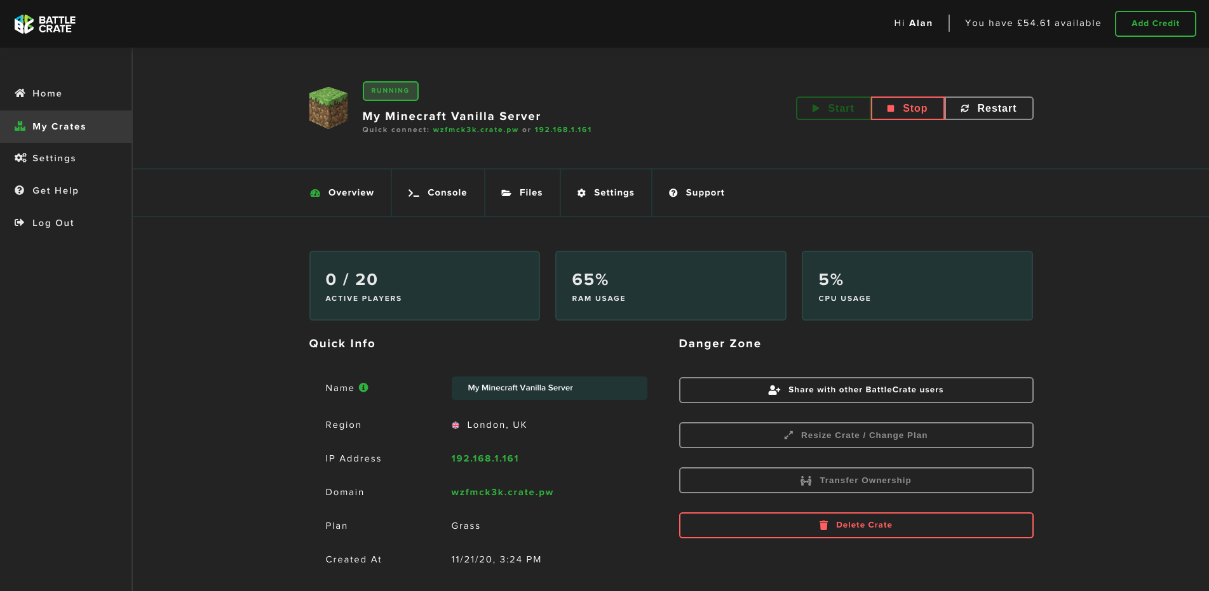The height and width of the screenshot is (591, 1209).
Task: Click quick connect domain wzfmck3k.crate.pw in header
Action: [x=476, y=129]
